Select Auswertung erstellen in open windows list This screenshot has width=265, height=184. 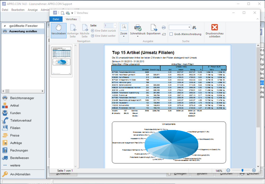tap(23, 31)
